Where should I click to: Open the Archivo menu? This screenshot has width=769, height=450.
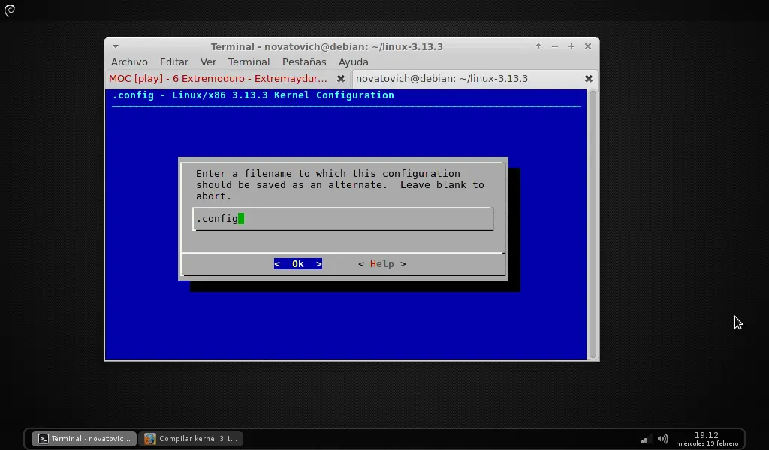click(129, 61)
